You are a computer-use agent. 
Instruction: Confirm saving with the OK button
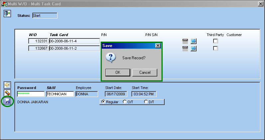click(x=118, y=72)
